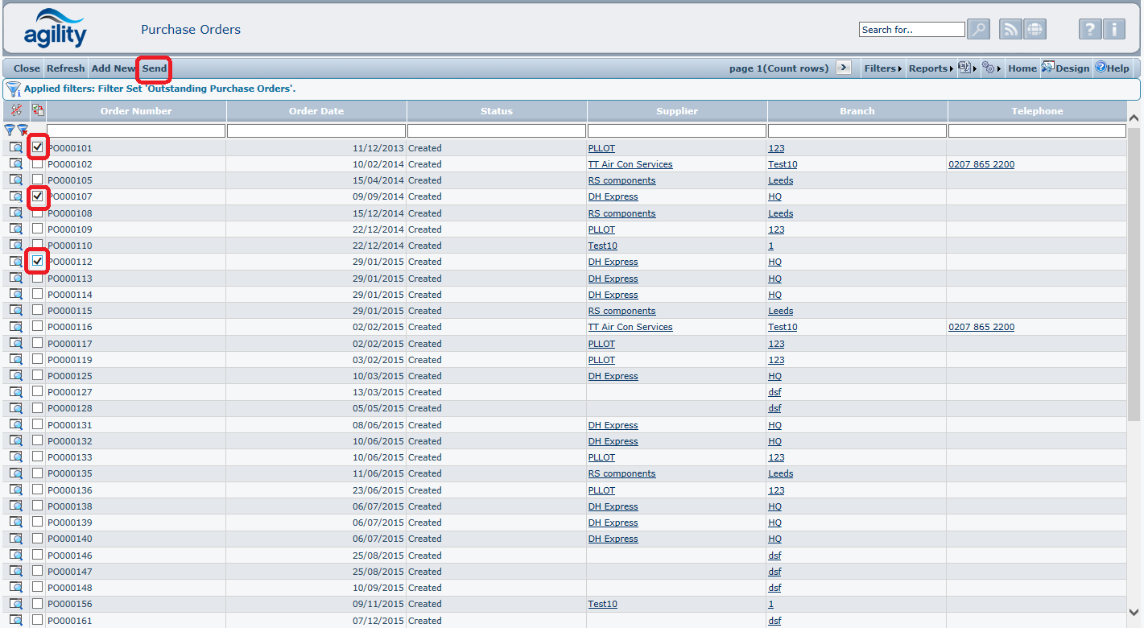Apply filter using the funnel icon
Viewport: 1144px width, 628px height.
coord(10,130)
